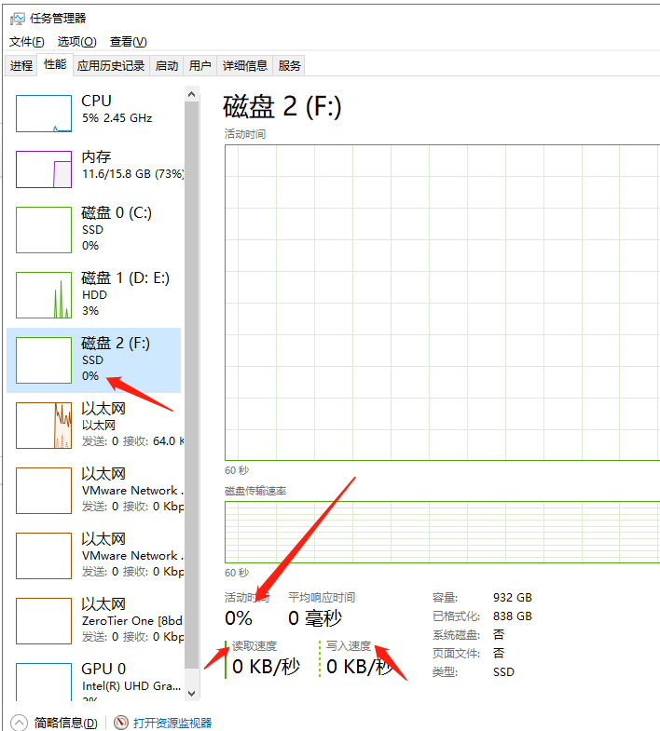Open the GPU 0 graph icon
Viewport: 660px width, 731px height.
click(x=44, y=682)
